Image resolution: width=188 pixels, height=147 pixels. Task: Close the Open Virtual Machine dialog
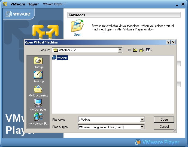(x=173, y=42)
